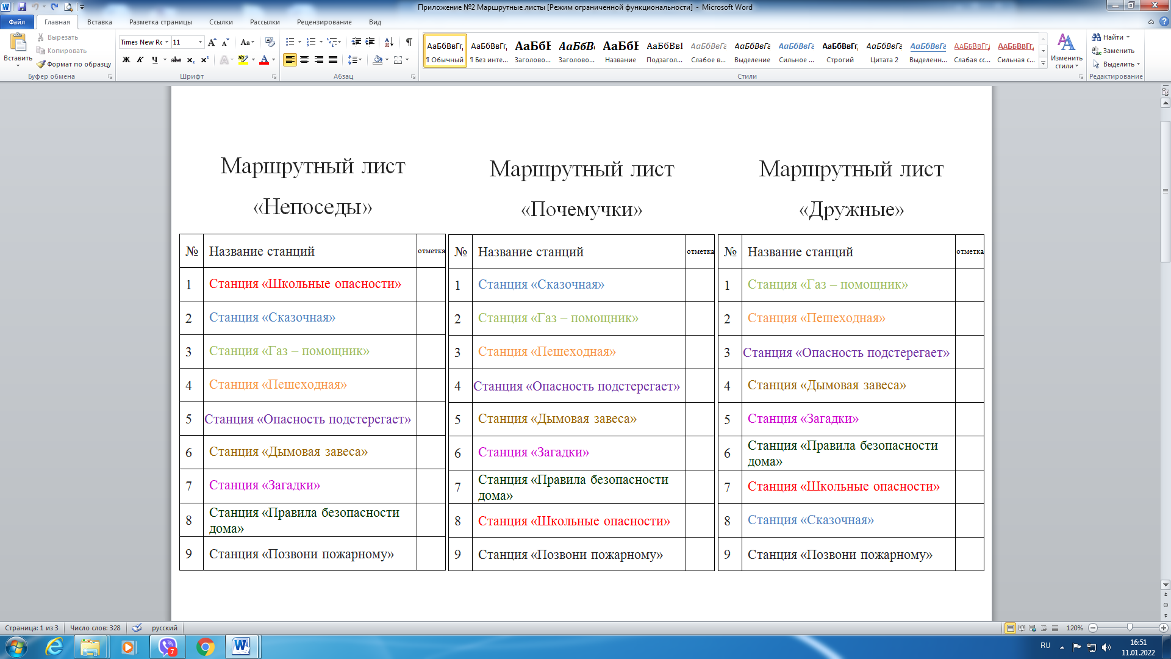Click the decrease indent icon
This screenshot has height=659, width=1171.
tap(356, 42)
